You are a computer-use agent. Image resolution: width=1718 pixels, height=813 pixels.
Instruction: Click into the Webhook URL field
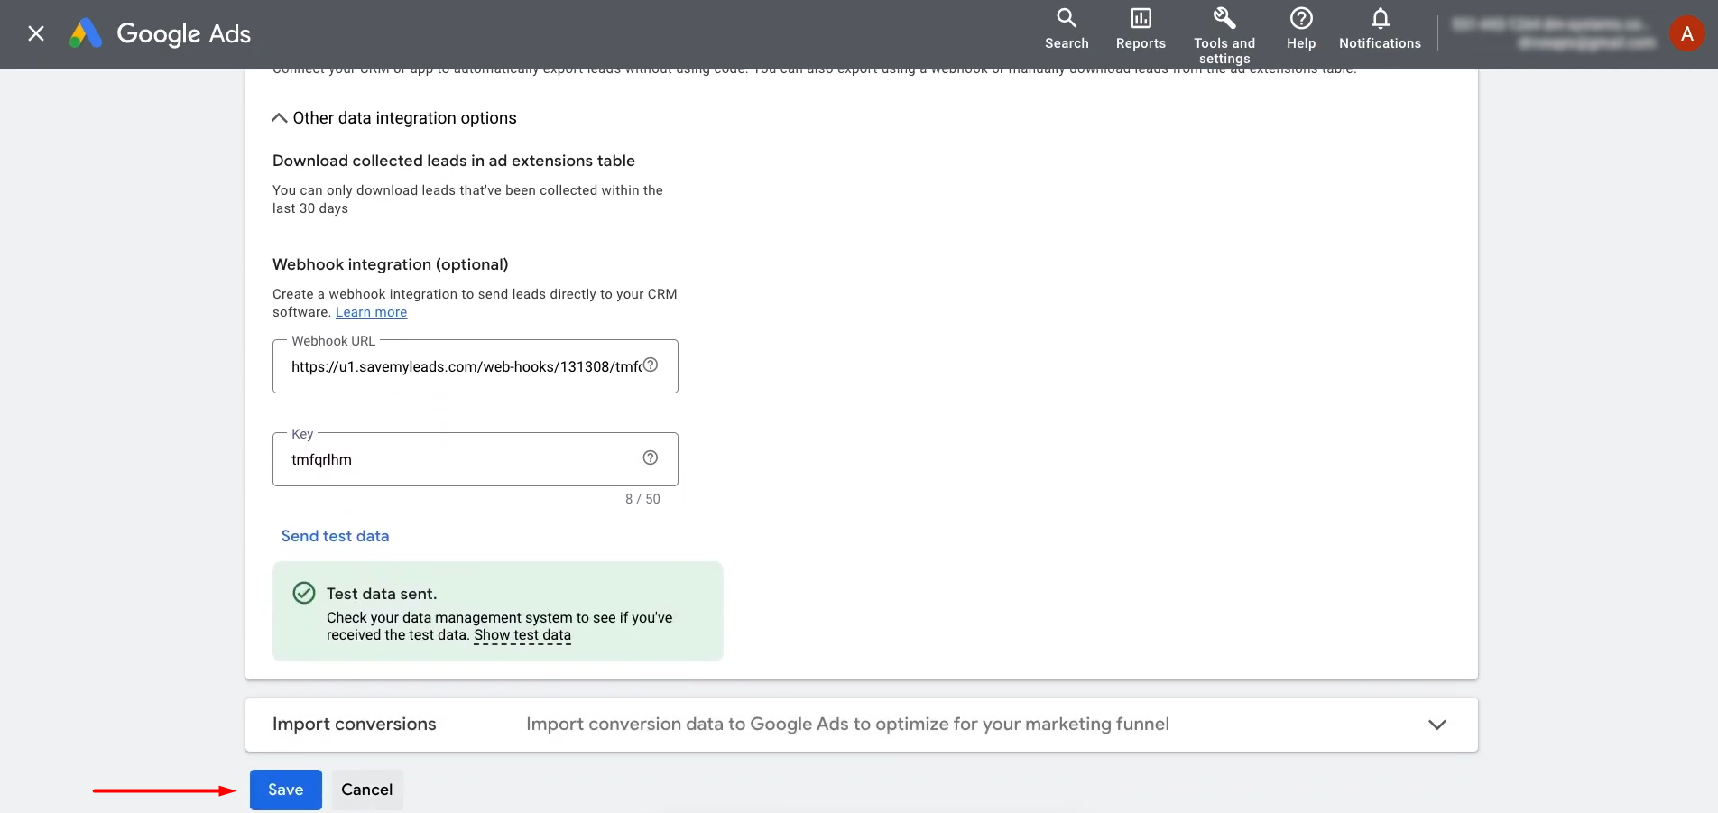coord(460,367)
